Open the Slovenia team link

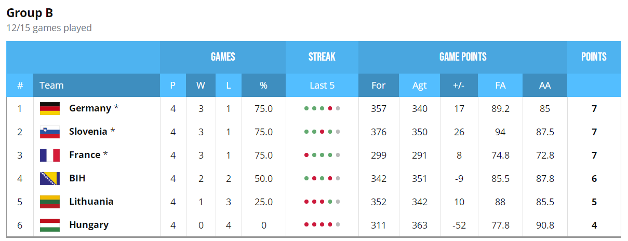88,132
